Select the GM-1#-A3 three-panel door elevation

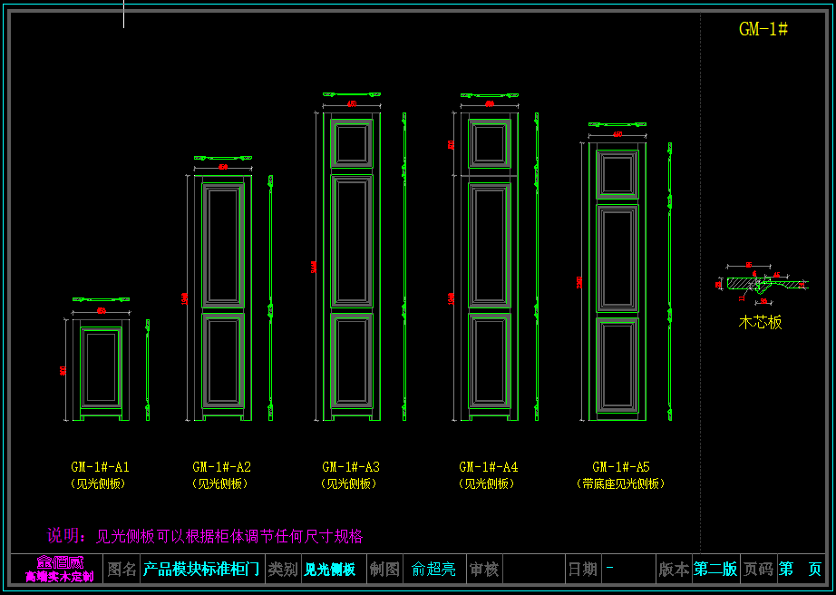352,265
